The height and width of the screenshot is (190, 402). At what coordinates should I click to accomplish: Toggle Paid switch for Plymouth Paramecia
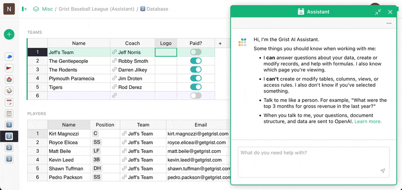click(196, 78)
